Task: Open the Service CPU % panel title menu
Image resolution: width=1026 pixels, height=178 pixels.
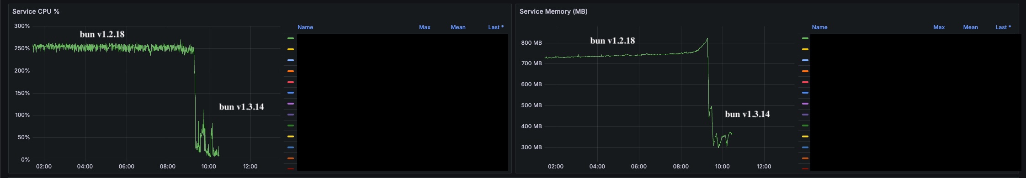Action: click(36, 11)
